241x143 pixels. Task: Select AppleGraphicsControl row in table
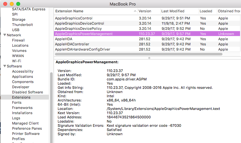(74, 18)
